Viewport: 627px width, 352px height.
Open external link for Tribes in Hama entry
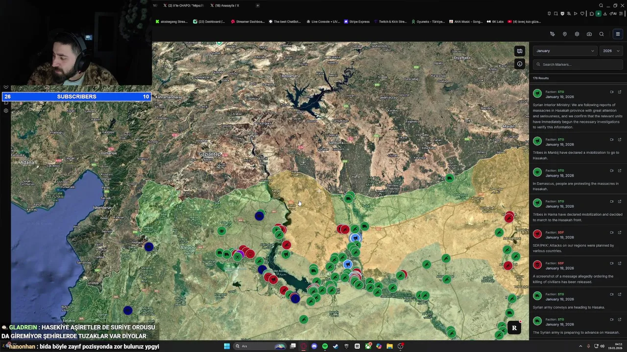(x=620, y=201)
